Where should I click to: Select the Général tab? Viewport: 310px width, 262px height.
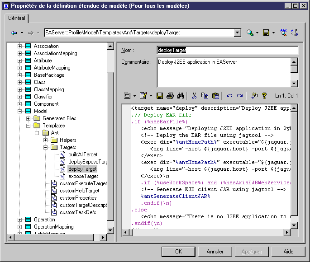coord(17,19)
